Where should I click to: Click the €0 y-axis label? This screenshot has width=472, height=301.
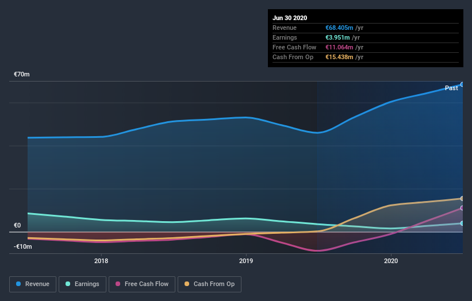click(17, 225)
